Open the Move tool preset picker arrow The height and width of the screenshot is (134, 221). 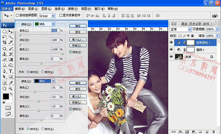tap(12, 15)
